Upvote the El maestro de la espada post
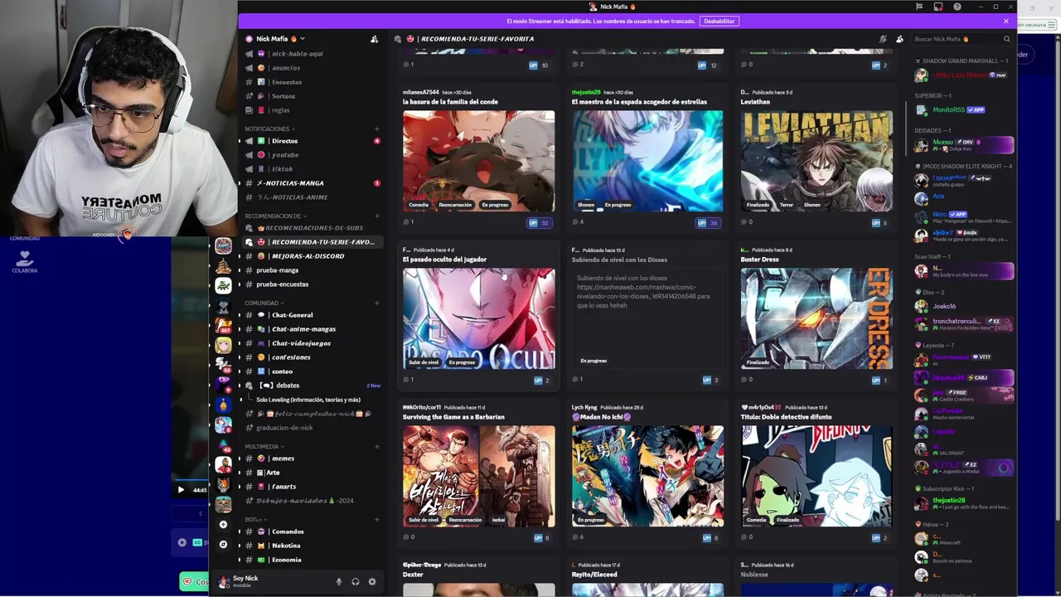Image resolution: width=1061 pixels, height=597 pixels. 707,222
